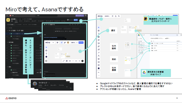182x103 pixels.
Task: Toggle completion check on row 7 of 社内決裁
Action: [11, 61]
